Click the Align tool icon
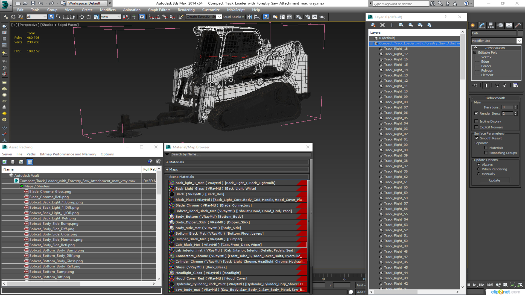This screenshot has width=525, height=295. pos(257,17)
